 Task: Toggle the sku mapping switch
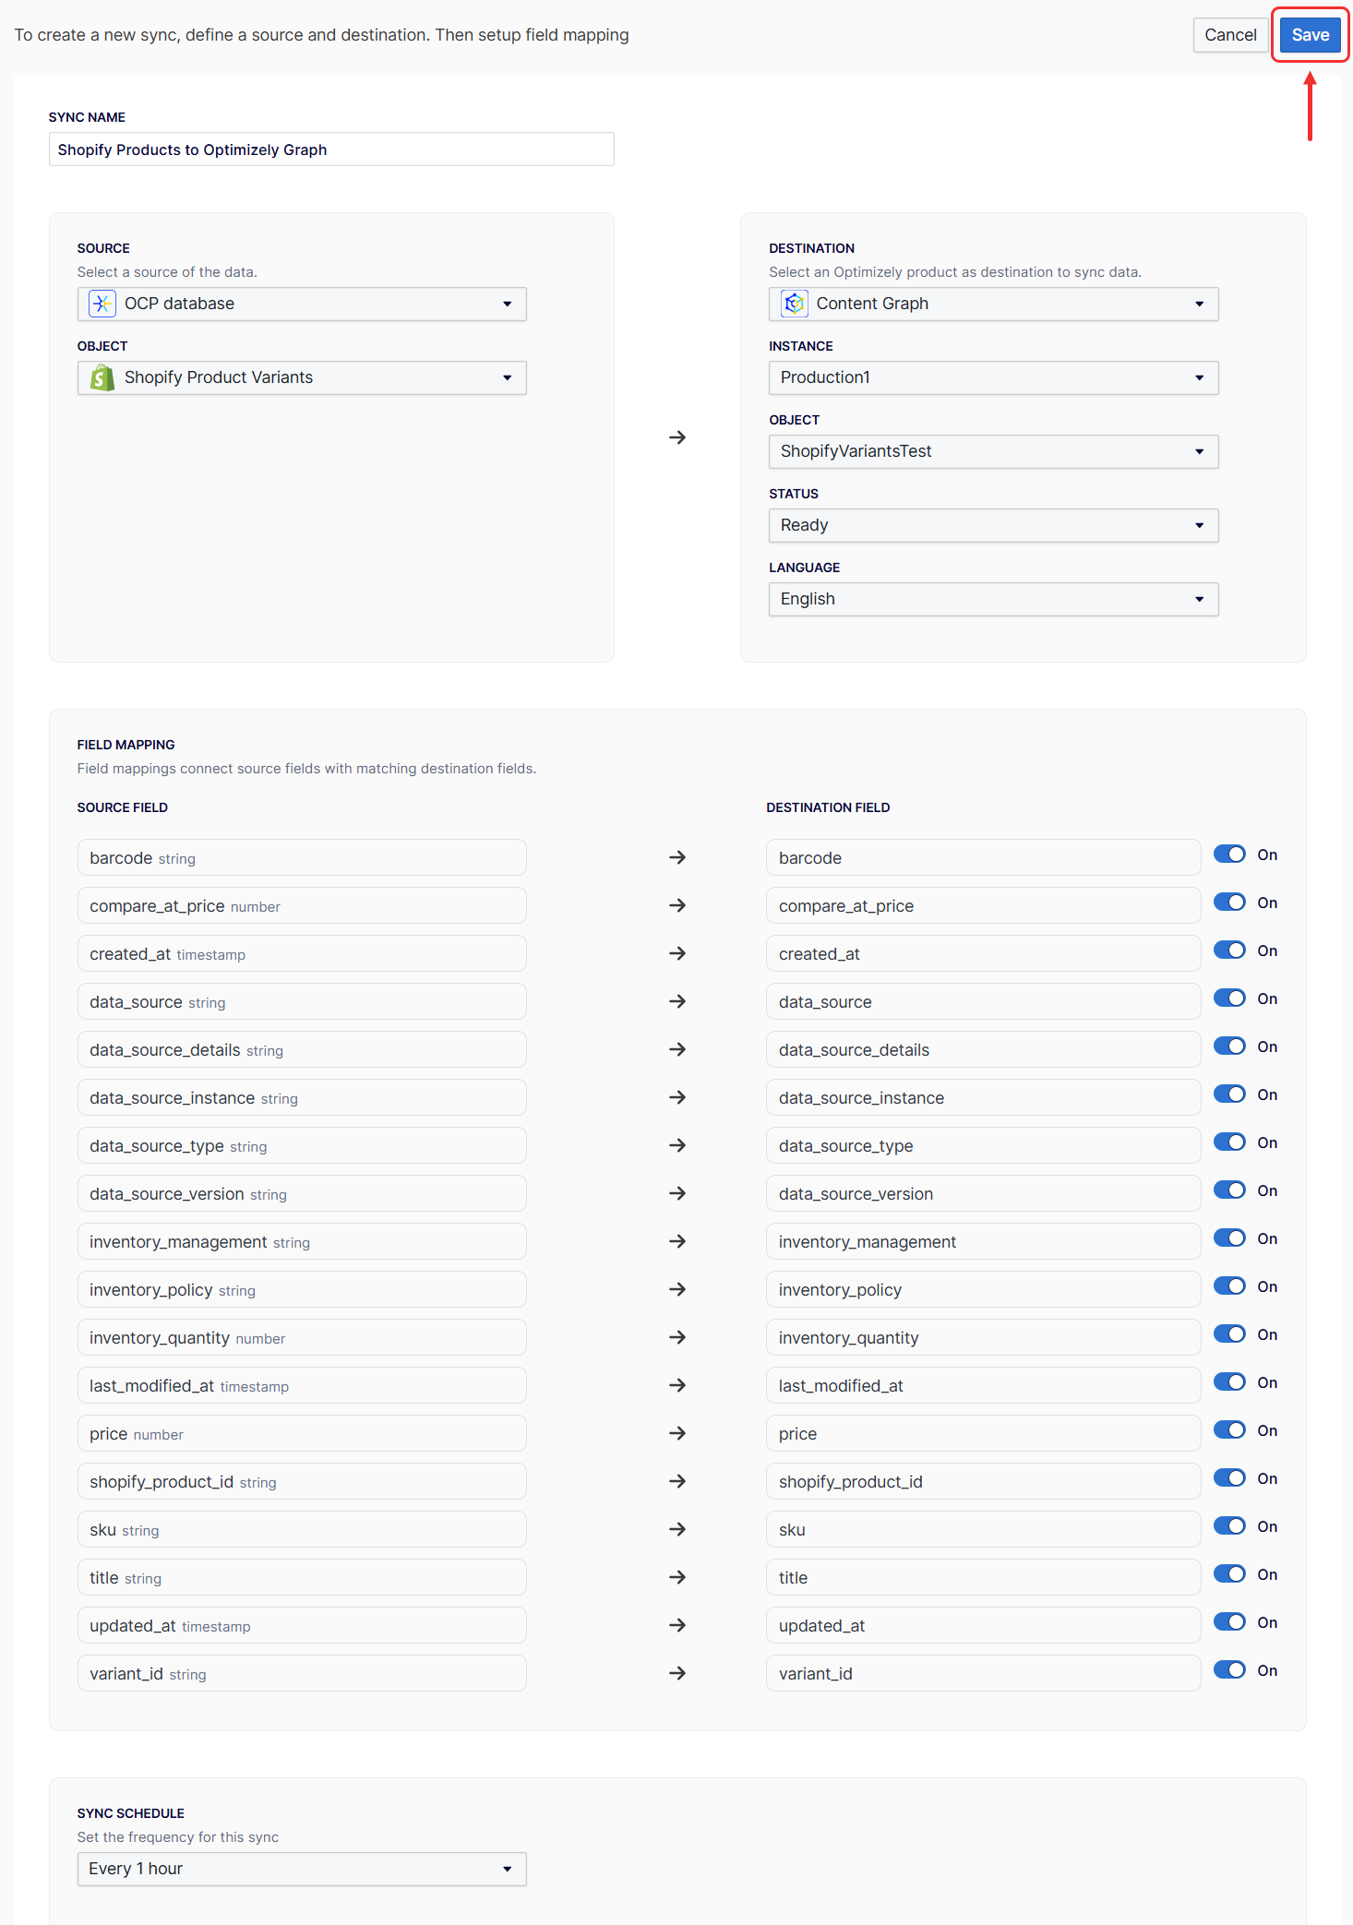[x=1229, y=1526]
